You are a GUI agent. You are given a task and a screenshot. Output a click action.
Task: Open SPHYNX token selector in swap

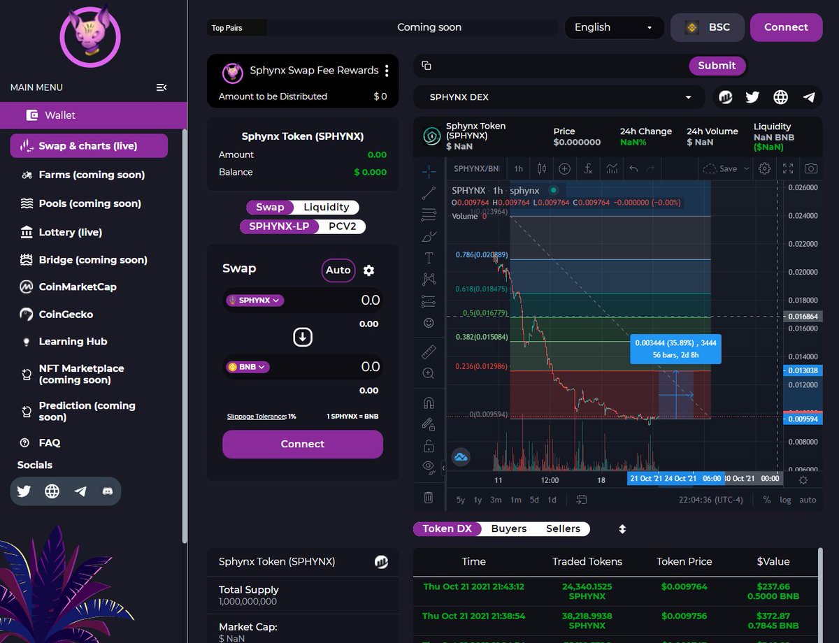pyautogui.click(x=255, y=301)
